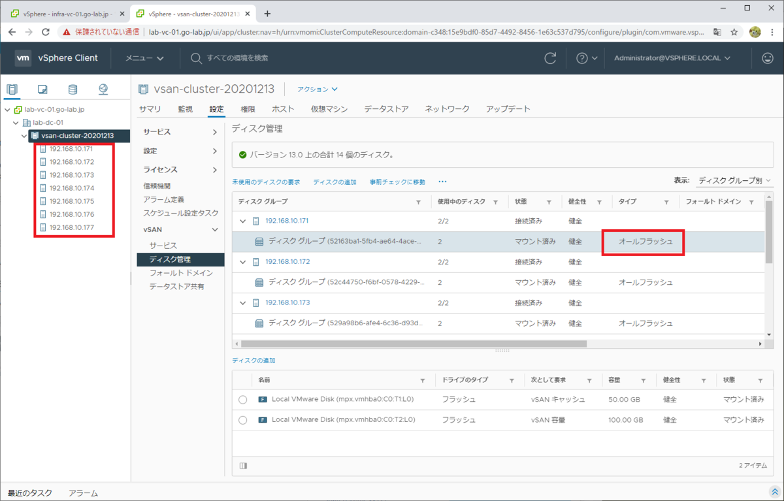
Task: Click filter icon on タイプ column
Action: click(x=666, y=202)
